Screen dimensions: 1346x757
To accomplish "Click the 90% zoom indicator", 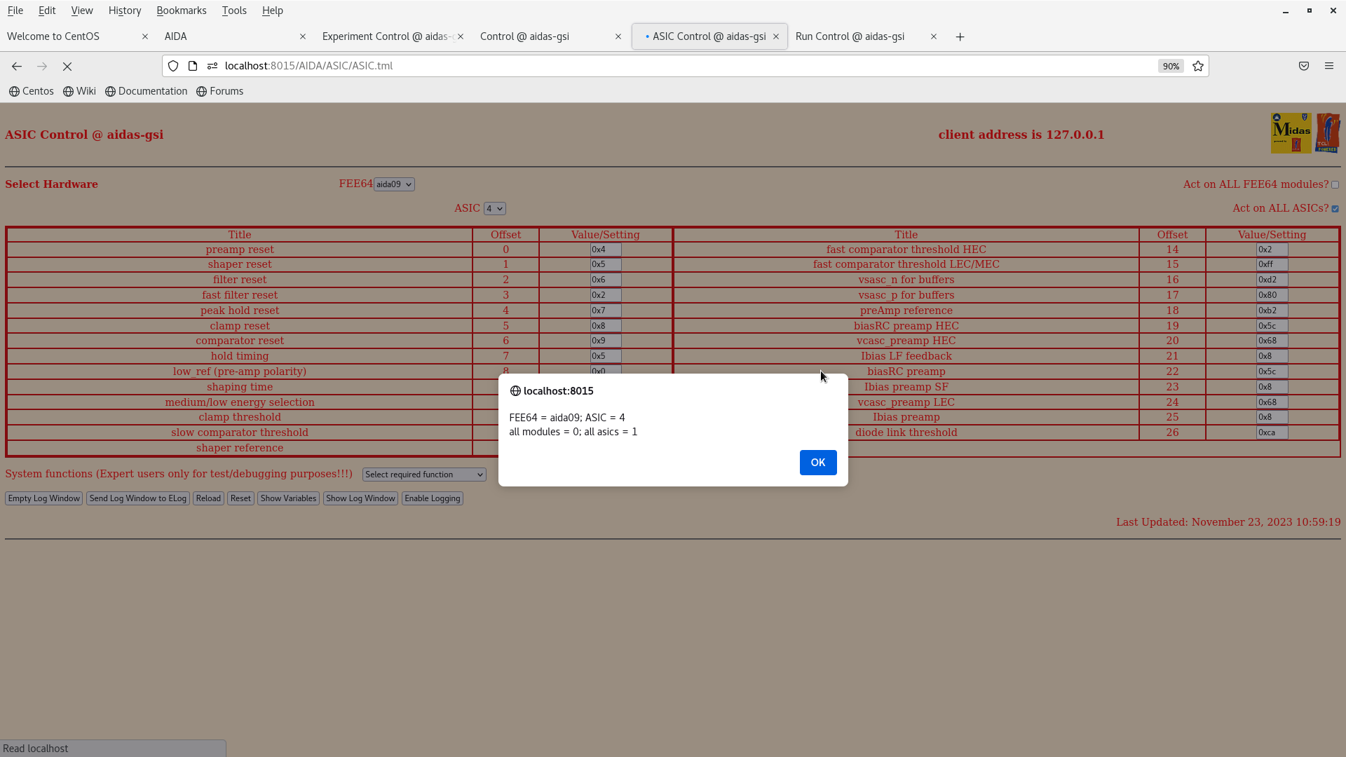I will click(1171, 66).
